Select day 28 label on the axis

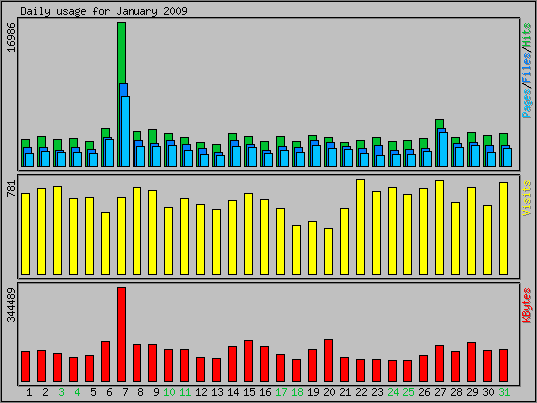tap(456, 392)
